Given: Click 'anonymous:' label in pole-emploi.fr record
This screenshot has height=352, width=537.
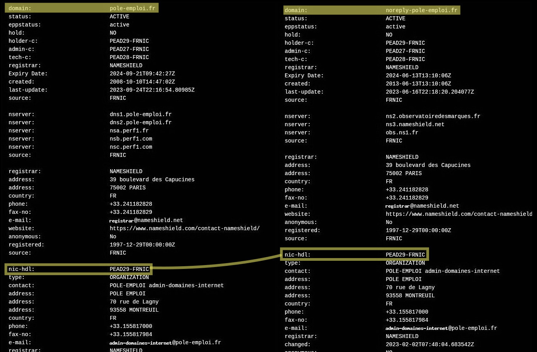Looking at the screenshot, I should coord(24,236).
